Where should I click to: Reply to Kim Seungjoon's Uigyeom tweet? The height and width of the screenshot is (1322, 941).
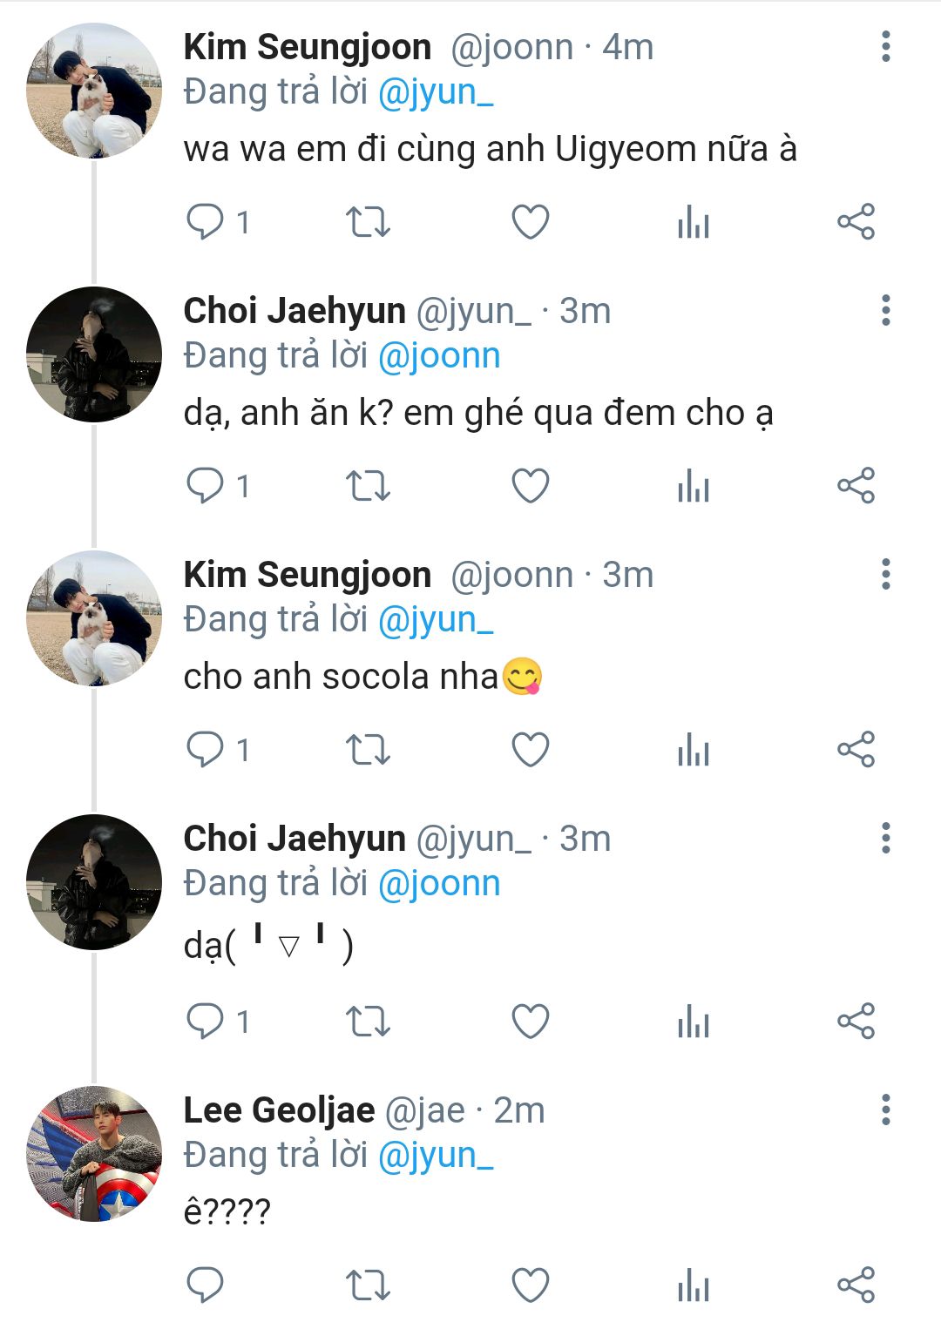tap(206, 221)
